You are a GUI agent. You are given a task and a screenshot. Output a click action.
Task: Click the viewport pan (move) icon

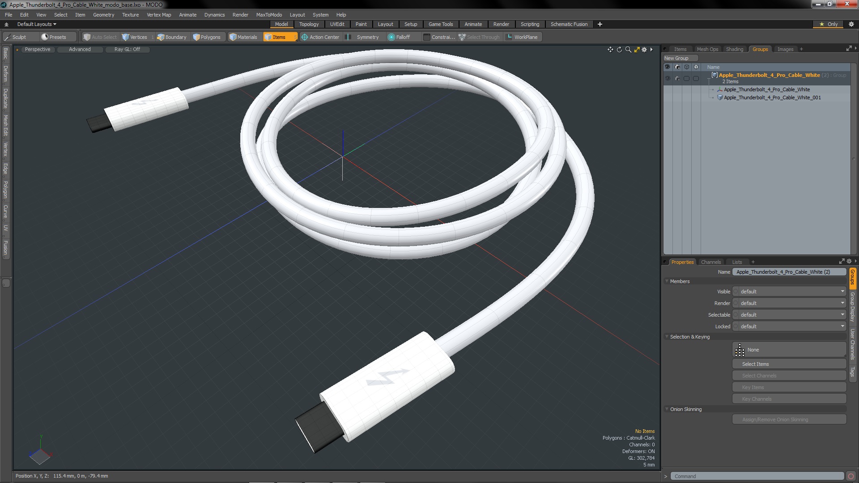coord(610,50)
